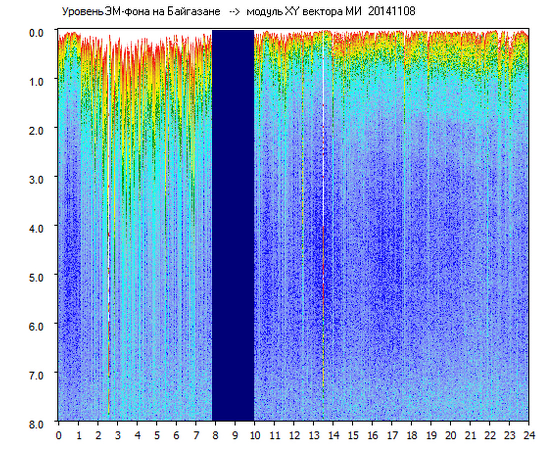Click the y-axis label 3.0
The image size is (548, 450).
38,179
